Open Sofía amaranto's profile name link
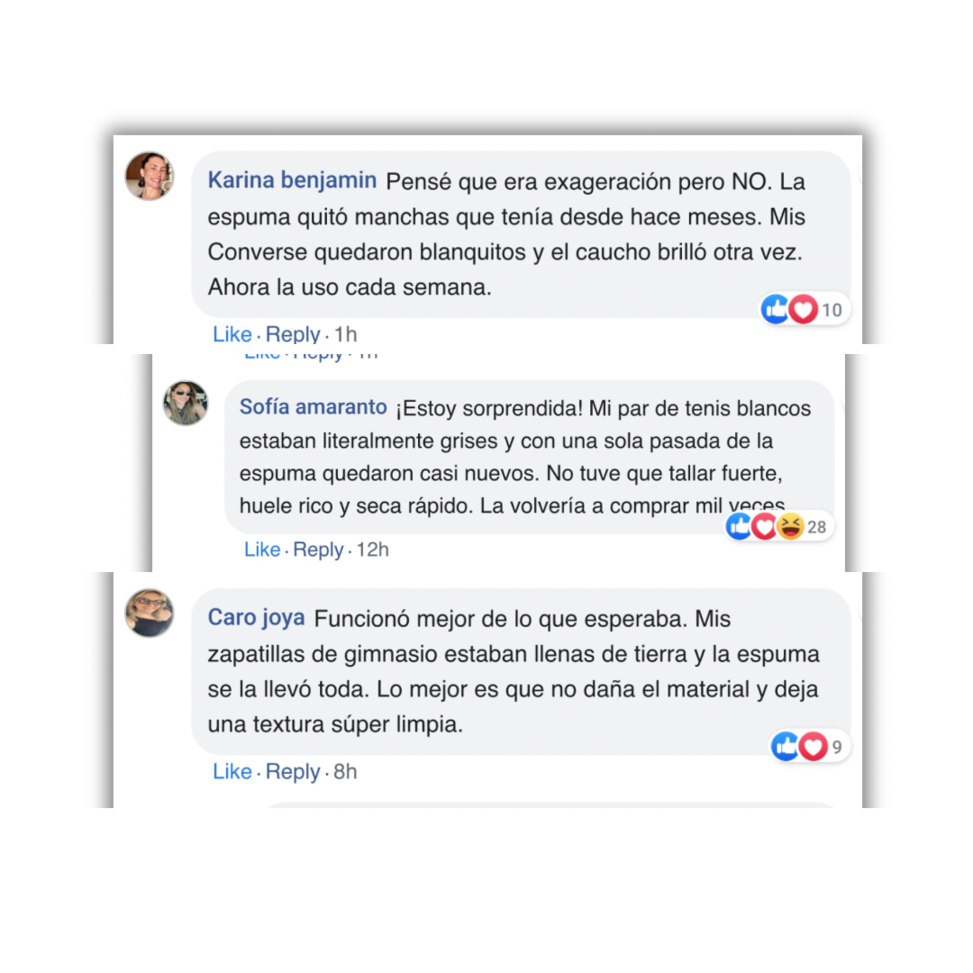The height and width of the screenshot is (973, 973). point(314,407)
